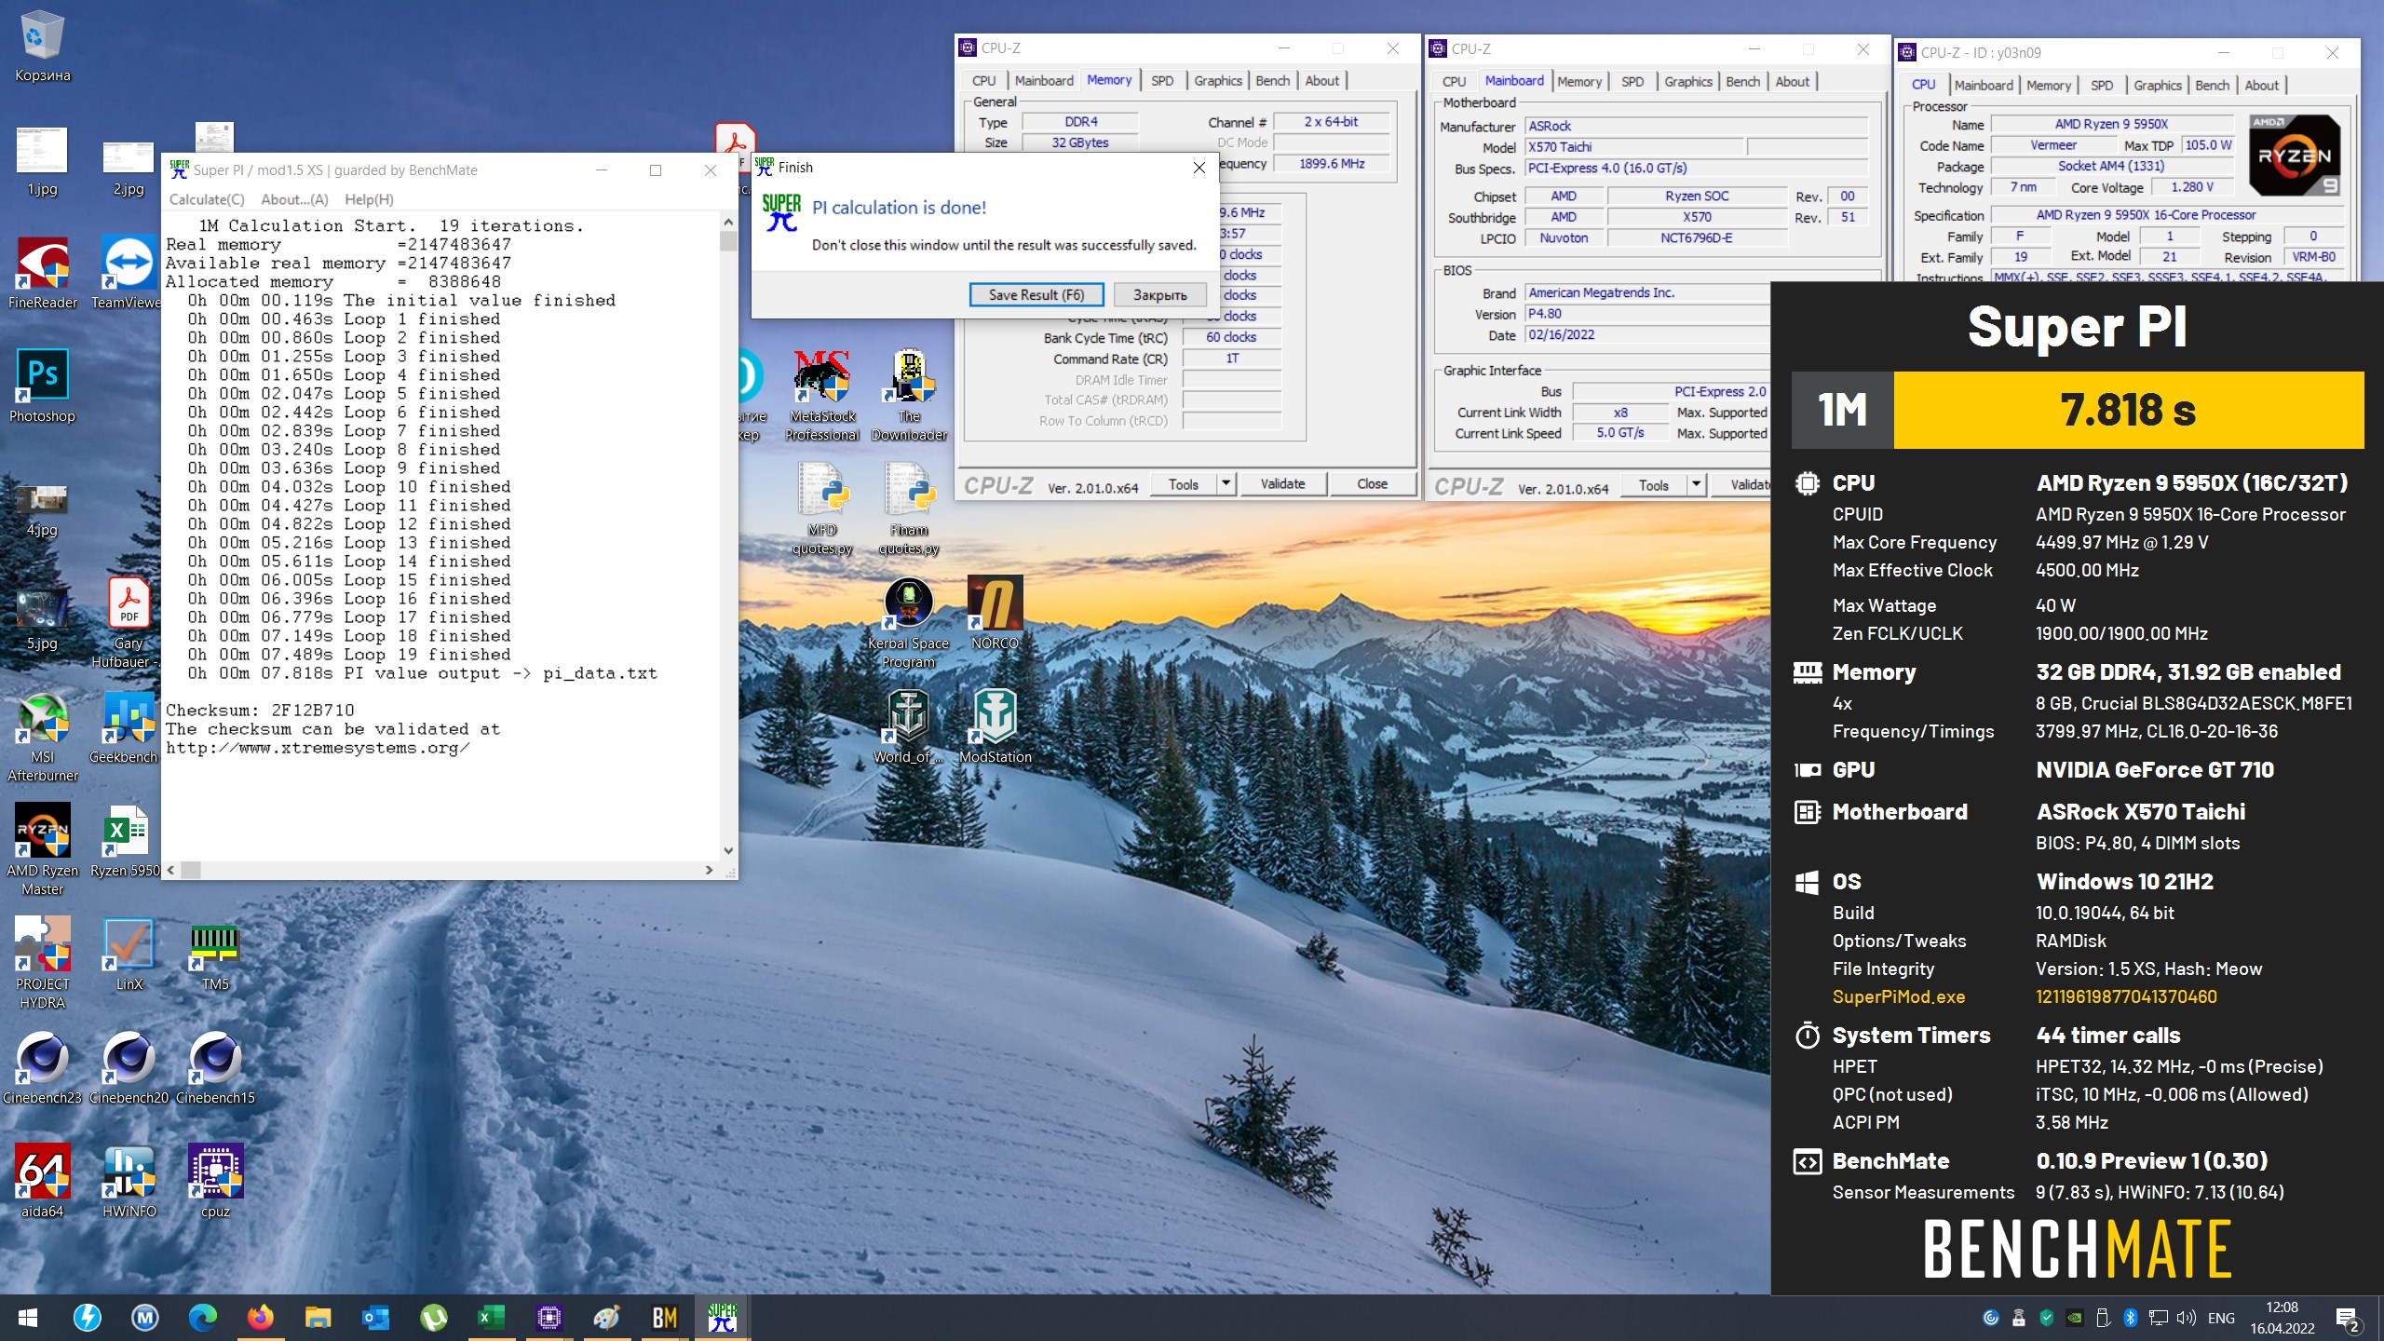Click Save Result (F6) button
Screen dimensions: 2384x1341
[x=1036, y=295]
